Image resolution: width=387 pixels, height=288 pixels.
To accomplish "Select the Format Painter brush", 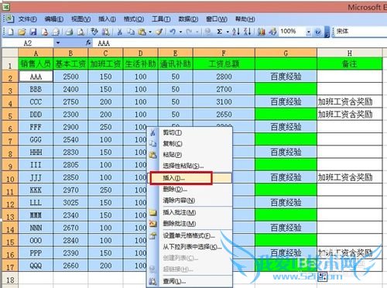I will coord(159,32).
